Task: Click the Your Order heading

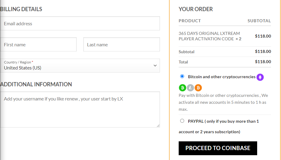Action: pyautogui.click(x=196, y=9)
